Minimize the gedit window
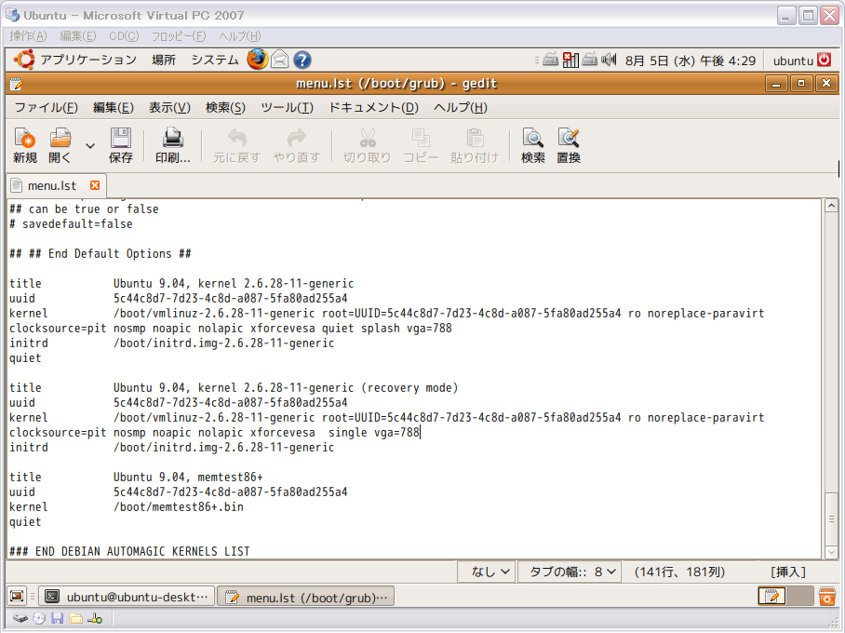Image resolution: width=845 pixels, height=633 pixels. coord(776,84)
